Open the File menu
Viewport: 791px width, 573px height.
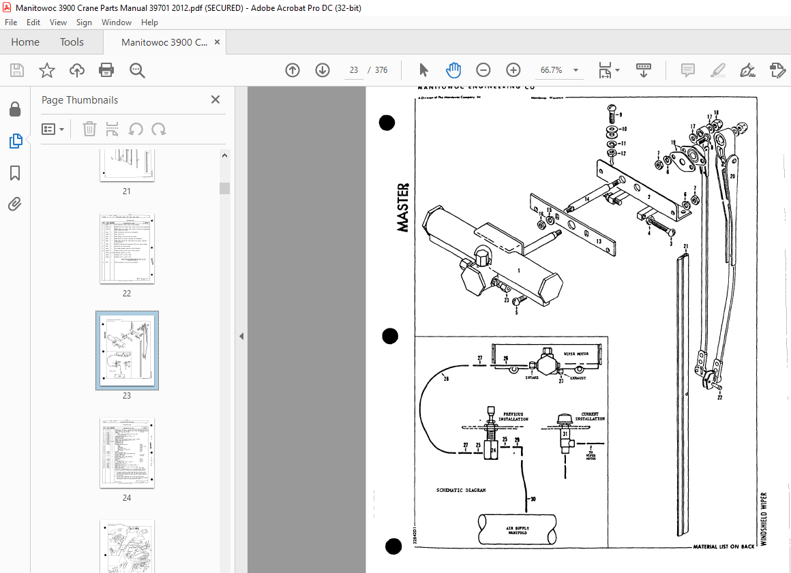tap(11, 22)
